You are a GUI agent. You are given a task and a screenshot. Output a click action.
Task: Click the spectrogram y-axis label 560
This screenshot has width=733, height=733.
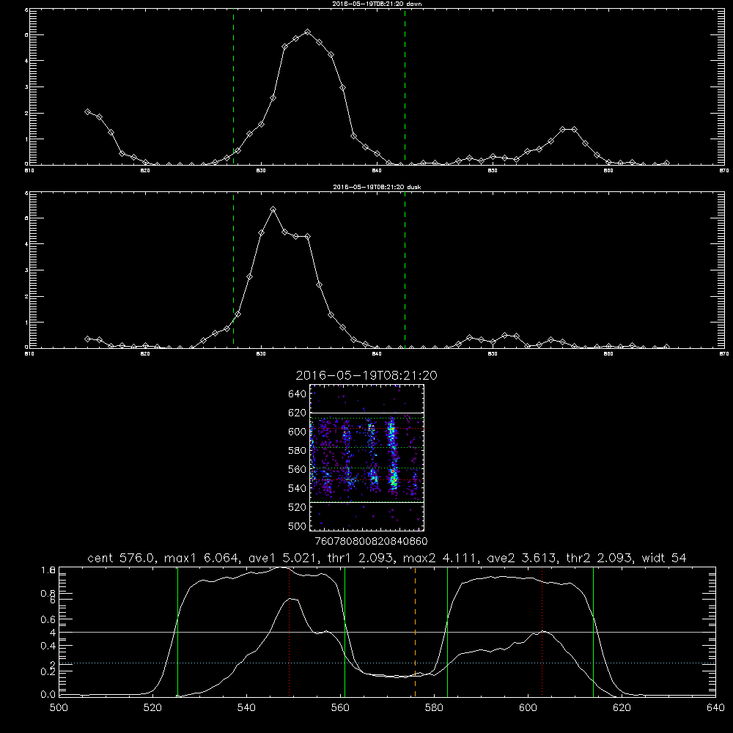(298, 469)
